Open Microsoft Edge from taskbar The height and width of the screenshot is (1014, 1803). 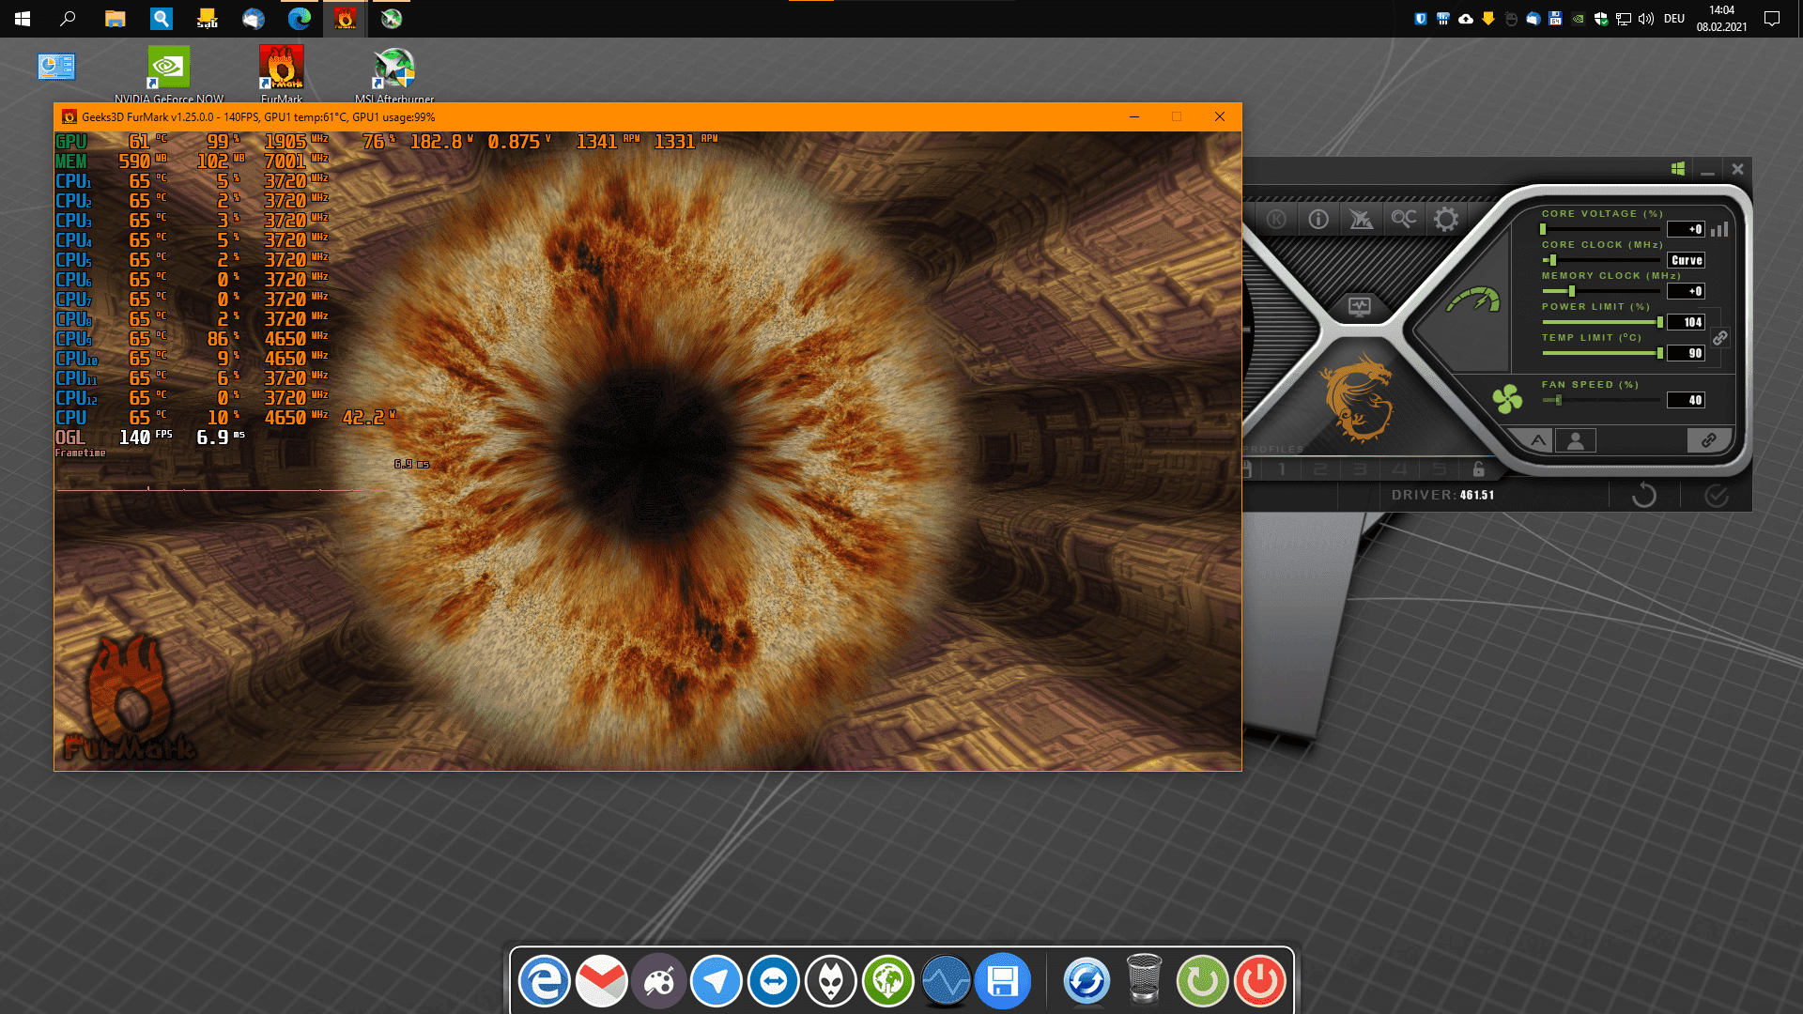[x=300, y=19]
